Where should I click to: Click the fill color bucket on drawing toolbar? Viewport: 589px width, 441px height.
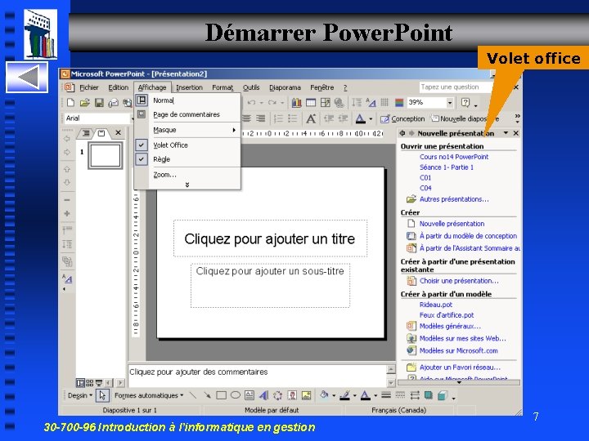(324, 395)
